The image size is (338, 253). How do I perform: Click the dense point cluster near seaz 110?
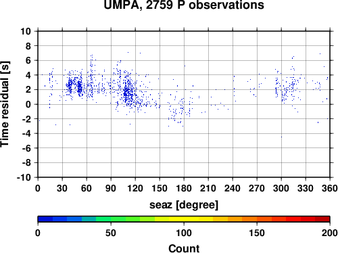(x=128, y=93)
